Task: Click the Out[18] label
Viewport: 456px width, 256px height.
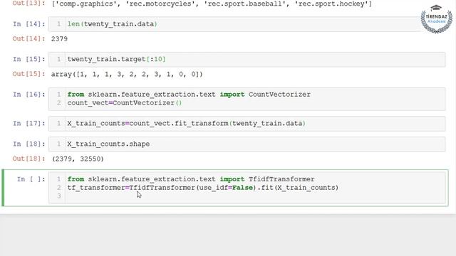Action: pyautogui.click(x=28, y=159)
